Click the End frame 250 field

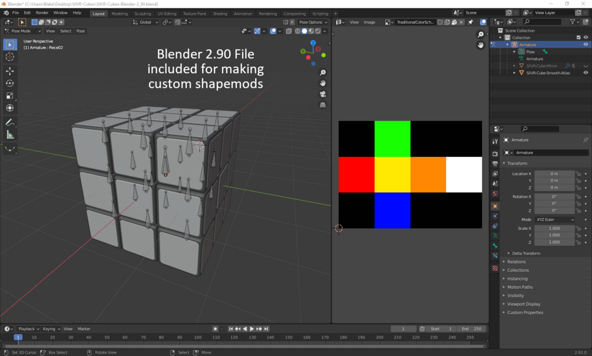(x=472, y=329)
